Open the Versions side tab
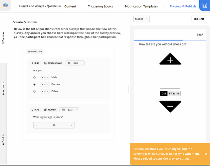 [x=3, y=89]
